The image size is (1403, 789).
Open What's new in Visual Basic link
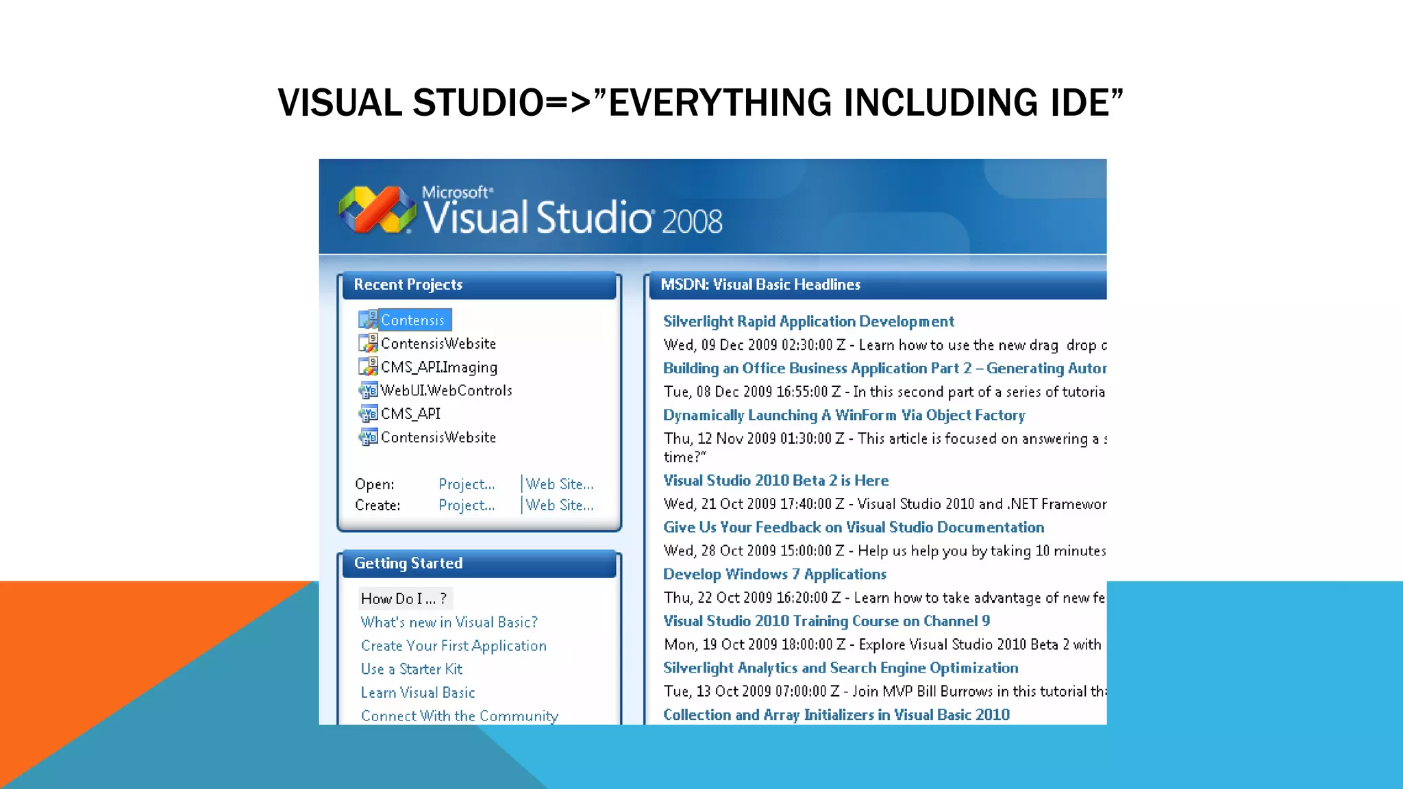pyautogui.click(x=449, y=622)
